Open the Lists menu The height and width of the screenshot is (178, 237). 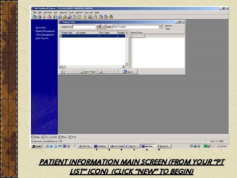pos(56,13)
